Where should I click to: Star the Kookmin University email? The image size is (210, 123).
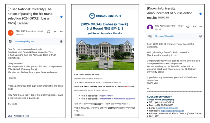(x=200, y=14)
